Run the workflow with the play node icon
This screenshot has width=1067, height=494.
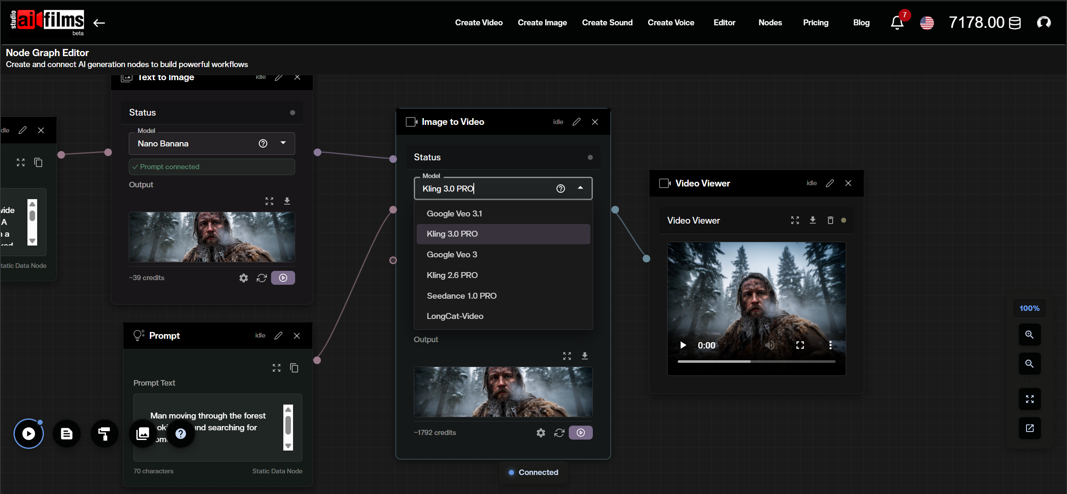click(x=28, y=433)
